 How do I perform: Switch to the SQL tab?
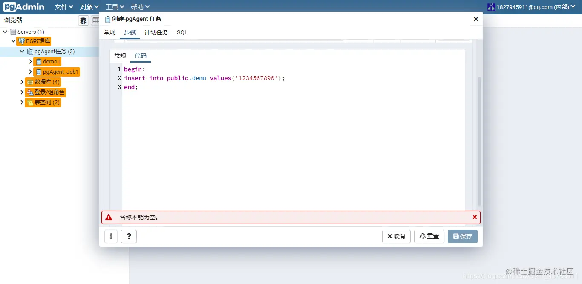pyautogui.click(x=182, y=32)
